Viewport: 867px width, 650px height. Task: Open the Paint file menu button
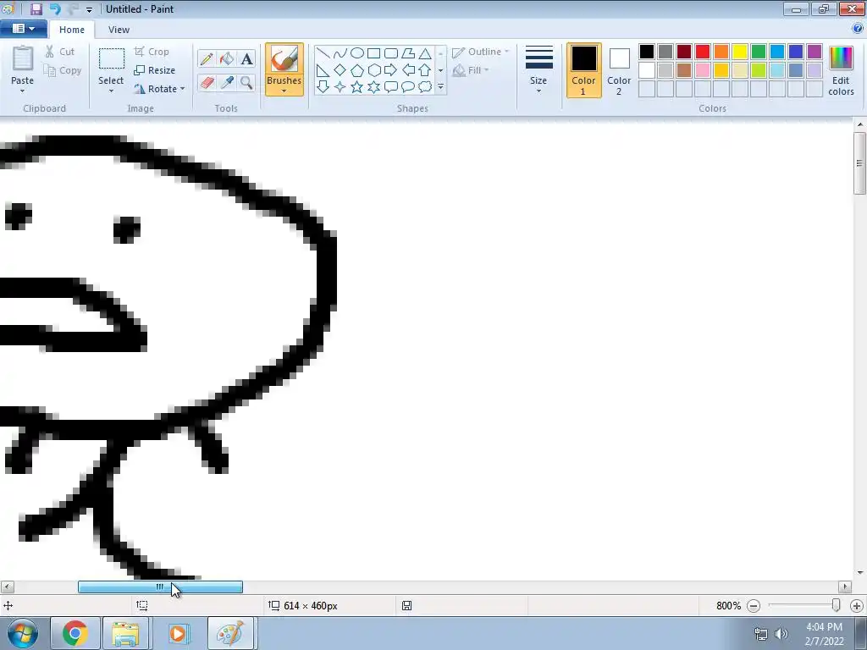pos(23,29)
